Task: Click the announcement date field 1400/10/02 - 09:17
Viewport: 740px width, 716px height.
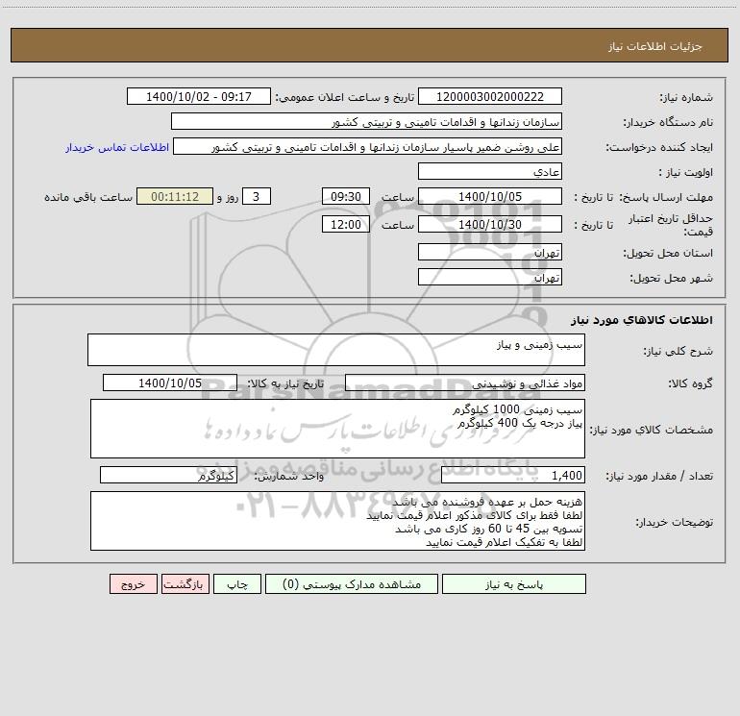Action: tap(199, 96)
